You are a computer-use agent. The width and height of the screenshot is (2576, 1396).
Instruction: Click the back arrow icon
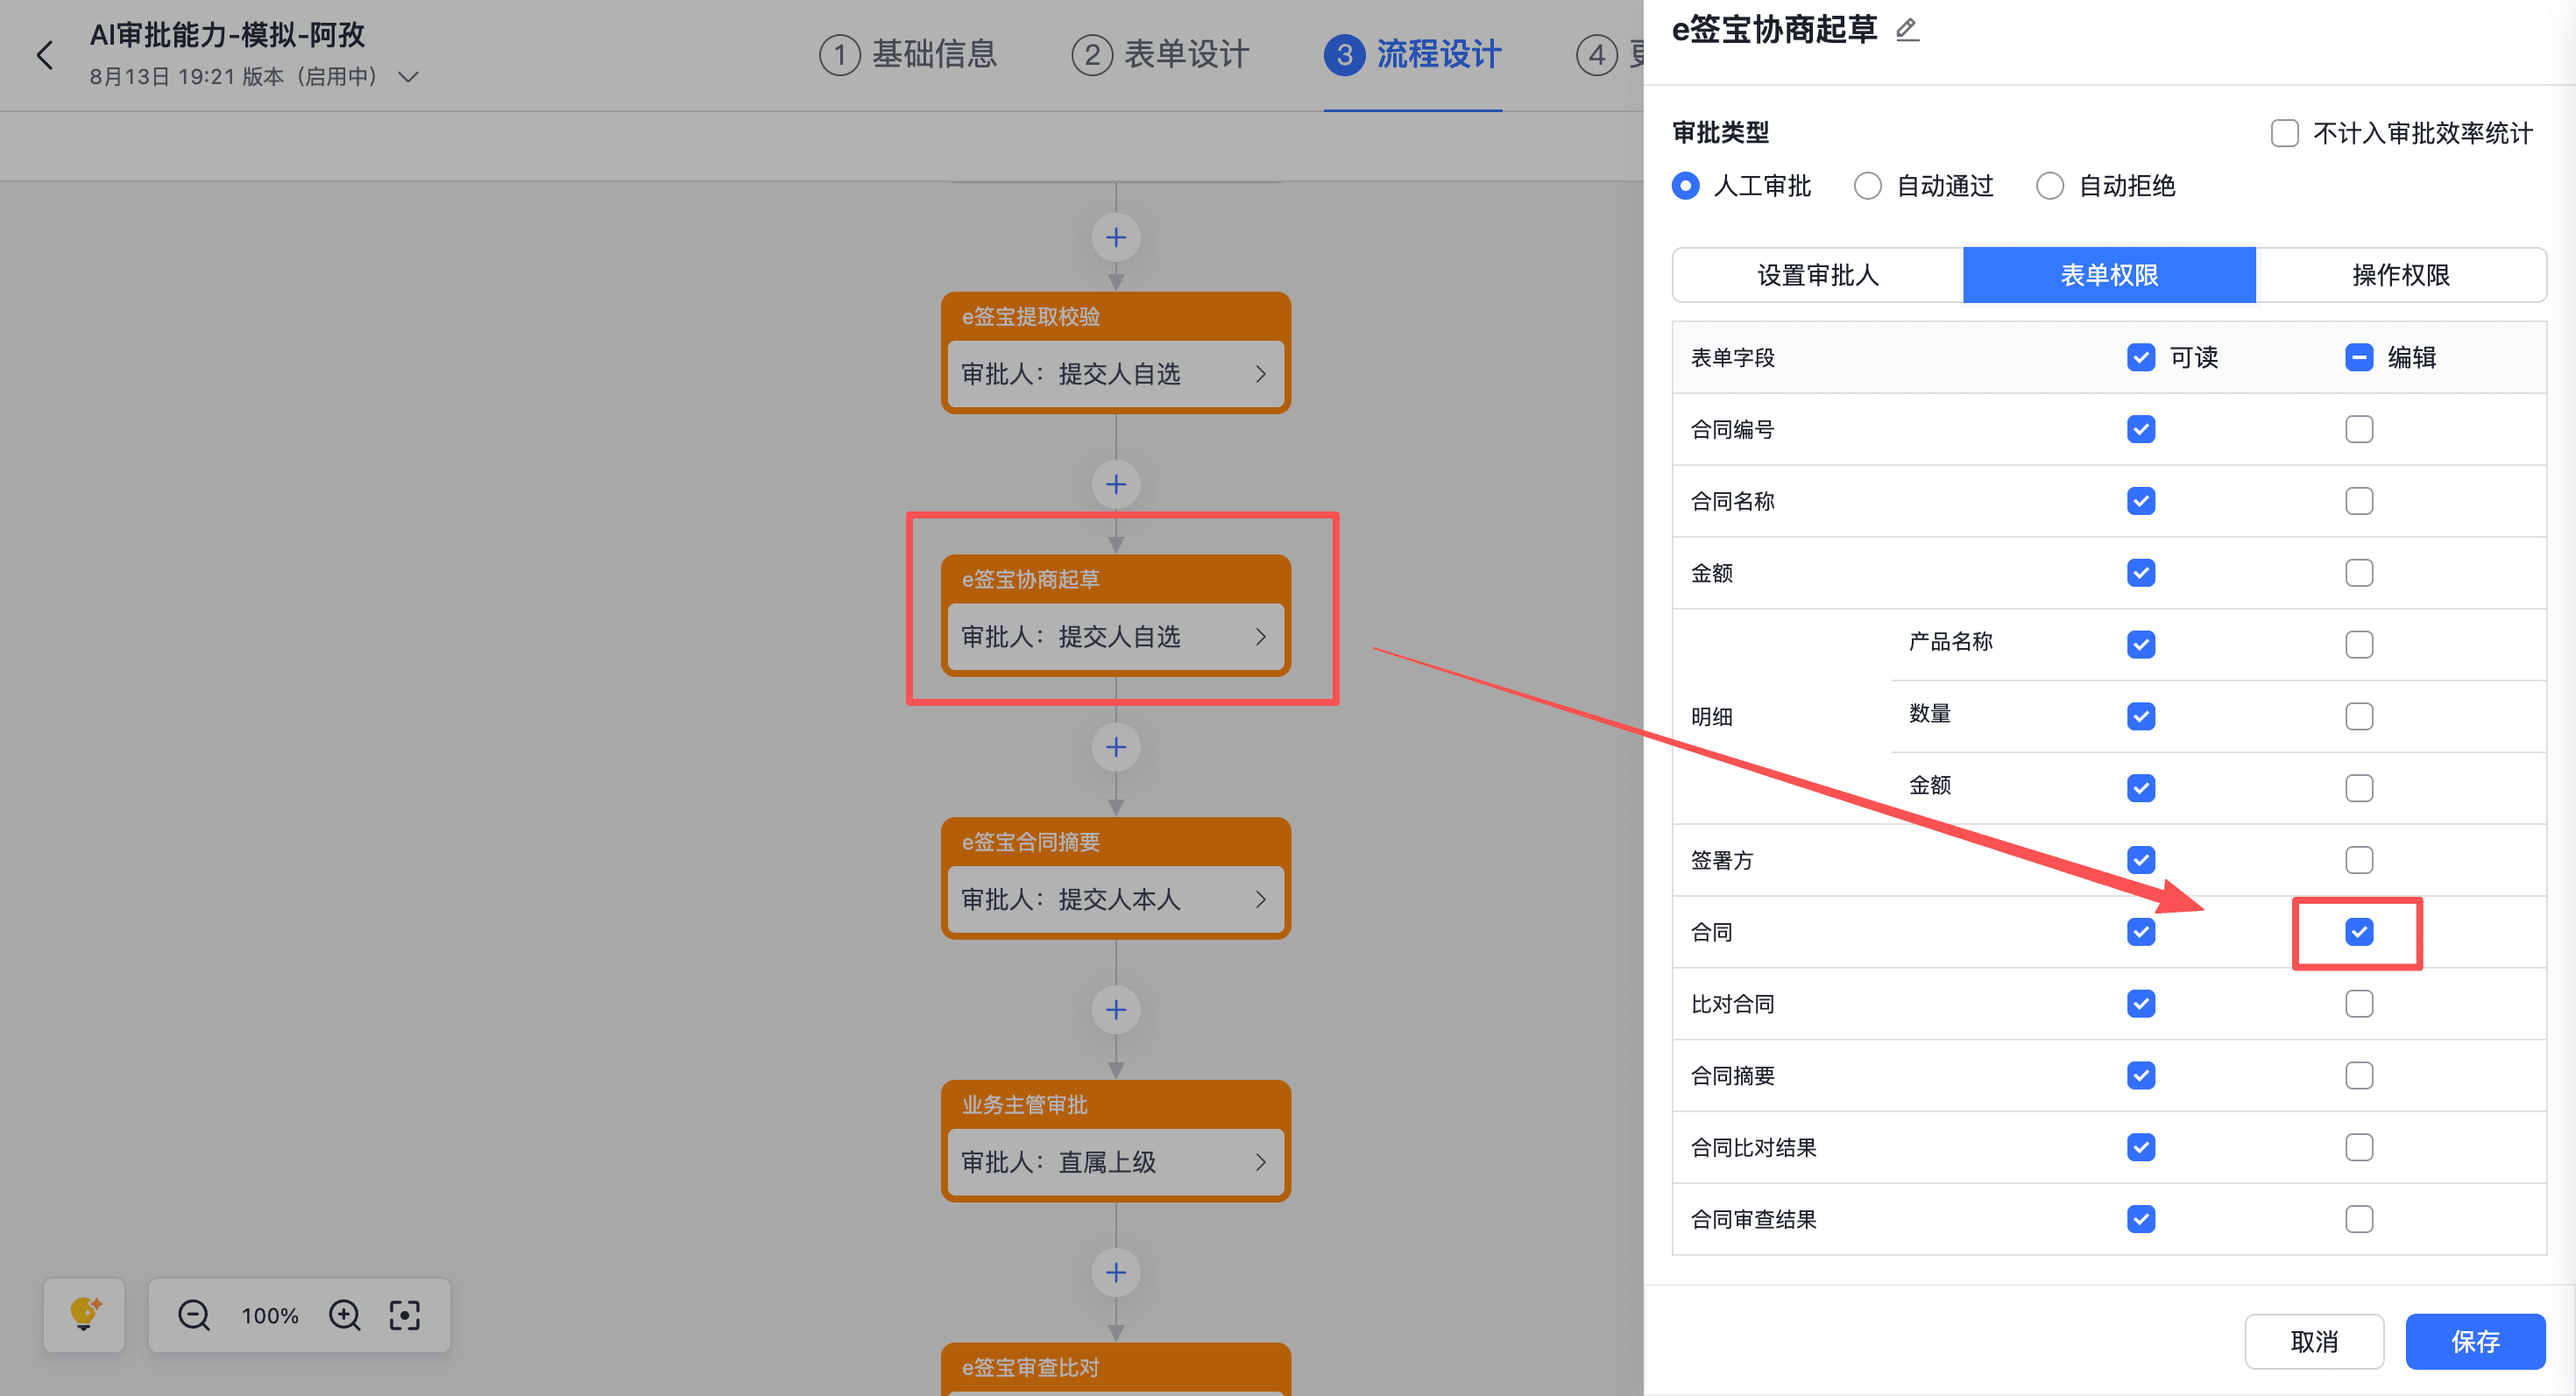(45, 55)
